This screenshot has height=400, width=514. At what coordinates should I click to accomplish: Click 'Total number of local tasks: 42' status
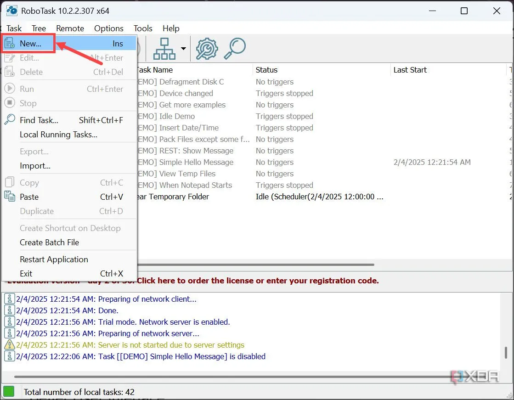coord(79,392)
